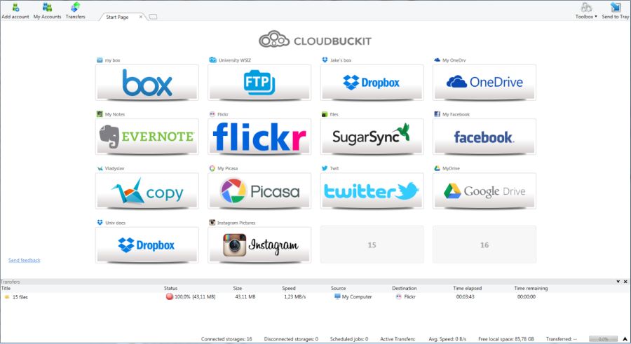Click Connected storages: 16 in status bar

click(226, 339)
